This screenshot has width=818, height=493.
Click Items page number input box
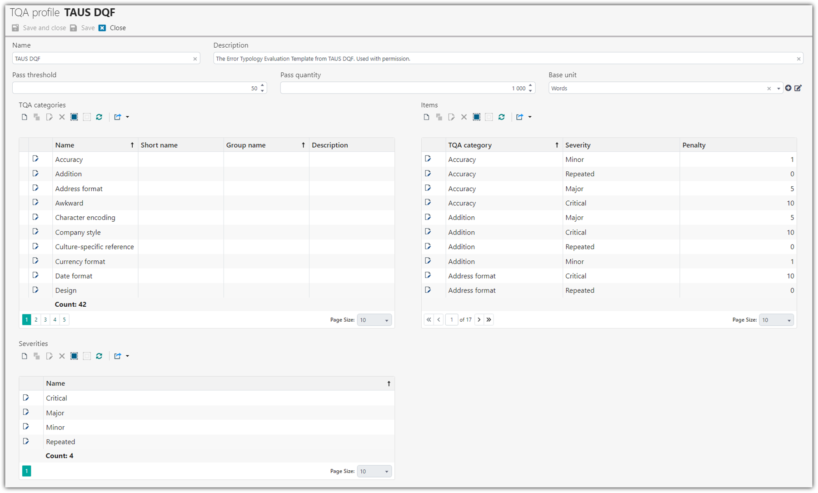click(451, 319)
